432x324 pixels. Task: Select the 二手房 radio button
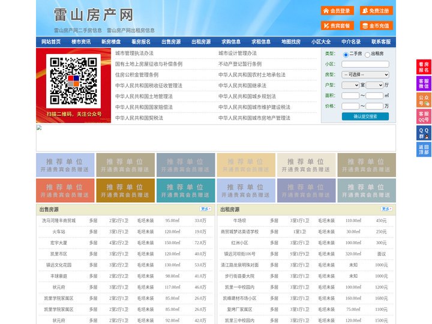346,55
